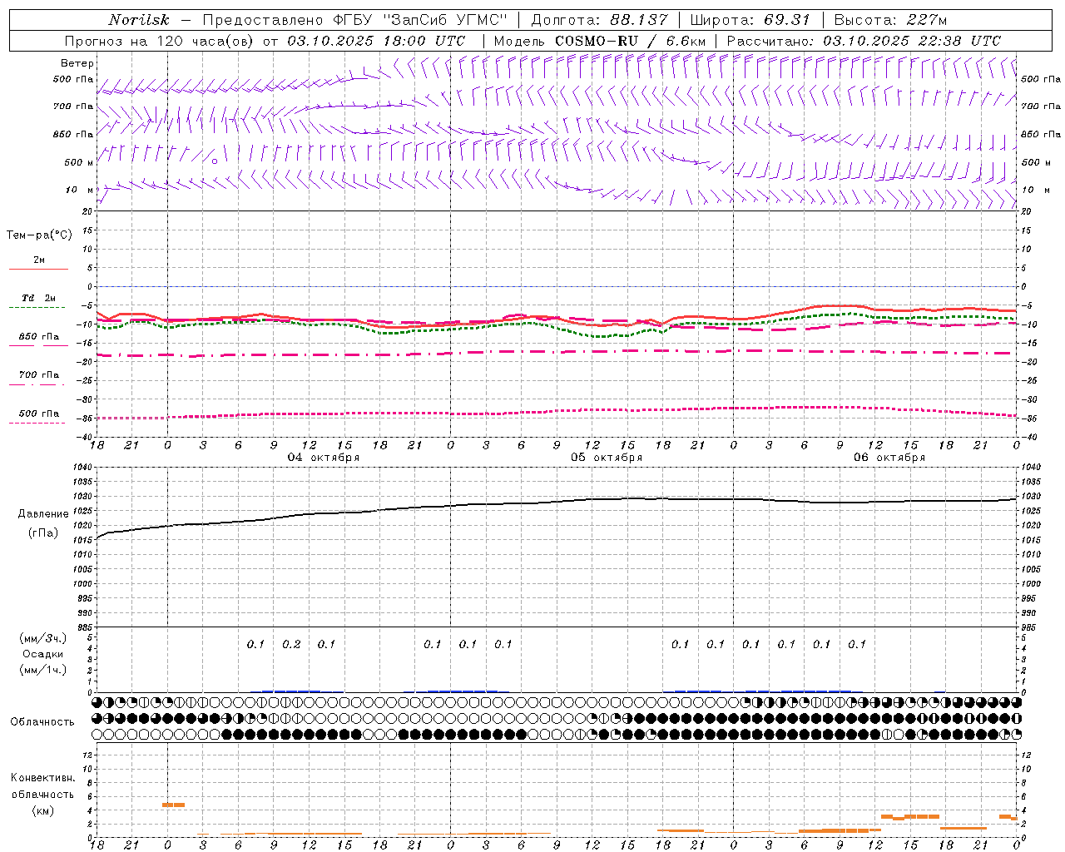Image resolution: width=1065 pixels, height=852 pixels.
Task: Click the 'Ветер' wind panel label
Action: [77, 63]
